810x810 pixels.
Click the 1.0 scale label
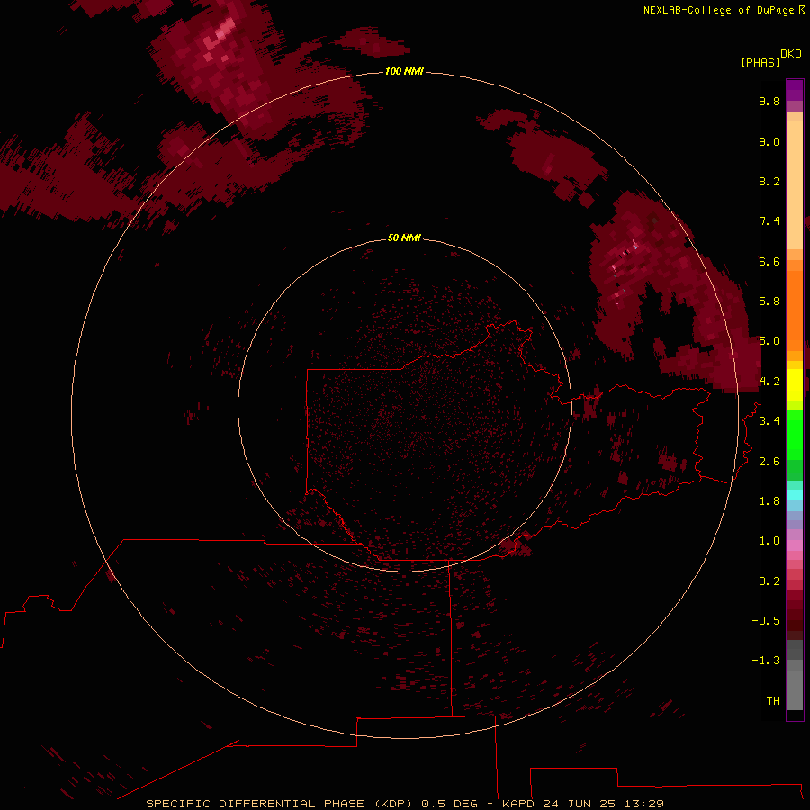[x=769, y=541]
